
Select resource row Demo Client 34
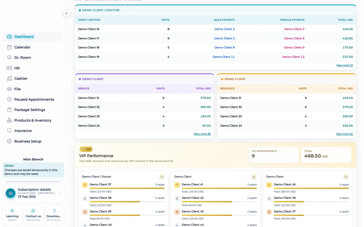click(286, 126)
